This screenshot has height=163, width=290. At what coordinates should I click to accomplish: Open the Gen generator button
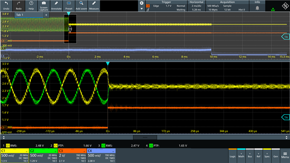[x=275, y=156]
